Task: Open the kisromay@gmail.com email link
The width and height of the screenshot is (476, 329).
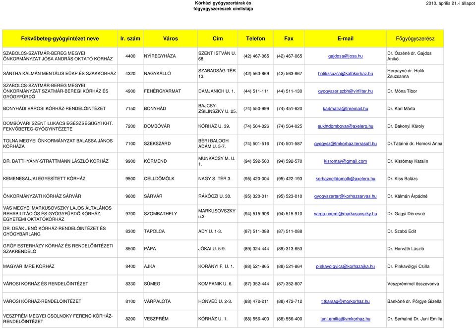Action: pos(345,161)
